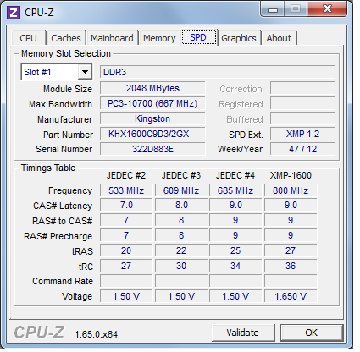
Task: Open the Graphics tab
Action: 239,38
